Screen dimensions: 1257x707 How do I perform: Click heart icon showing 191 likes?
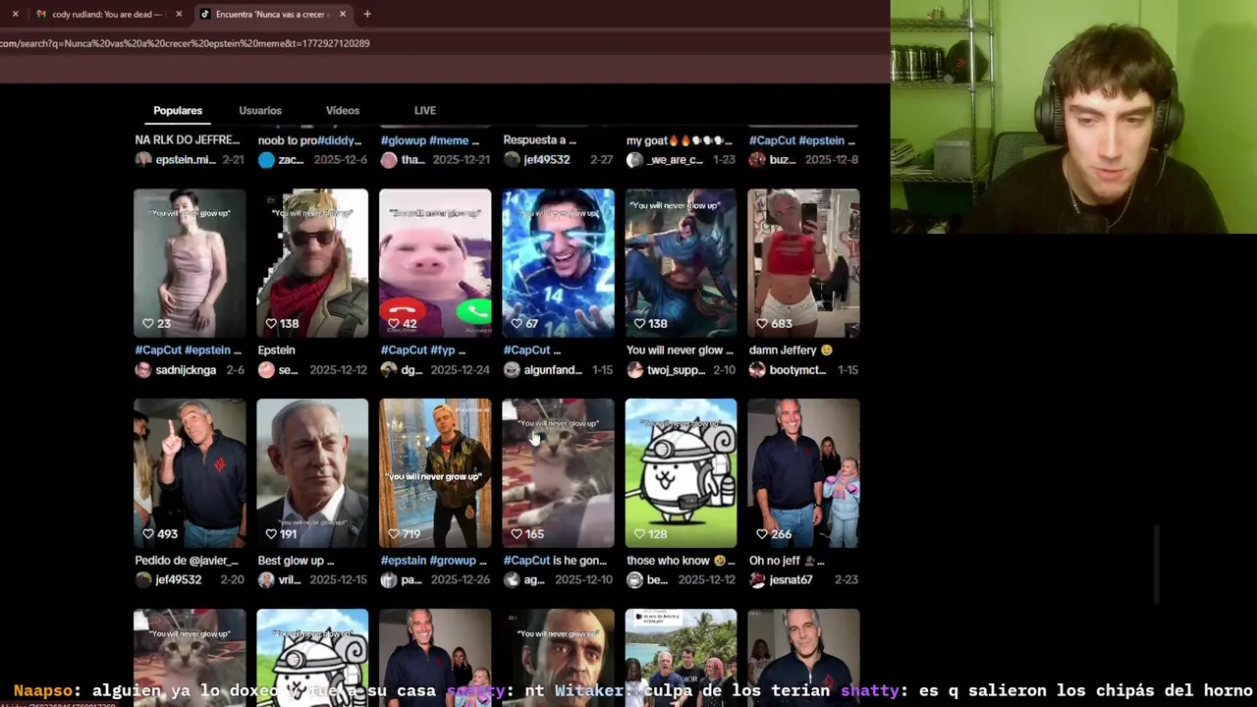271,533
